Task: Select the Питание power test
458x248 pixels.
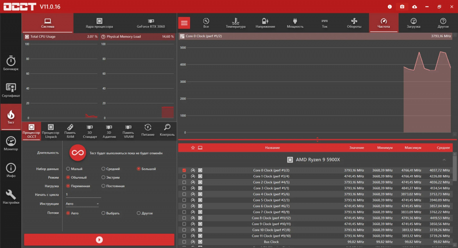Action: coord(148,130)
